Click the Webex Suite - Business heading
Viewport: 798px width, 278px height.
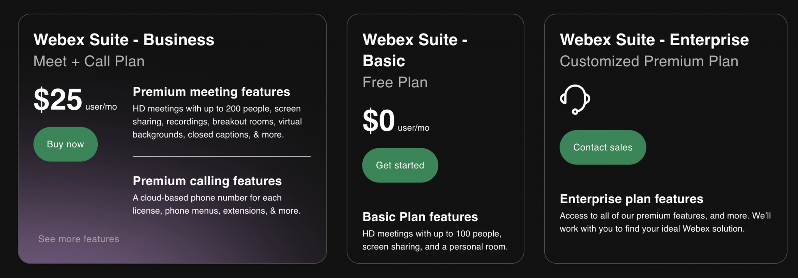pyautogui.click(x=124, y=39)
